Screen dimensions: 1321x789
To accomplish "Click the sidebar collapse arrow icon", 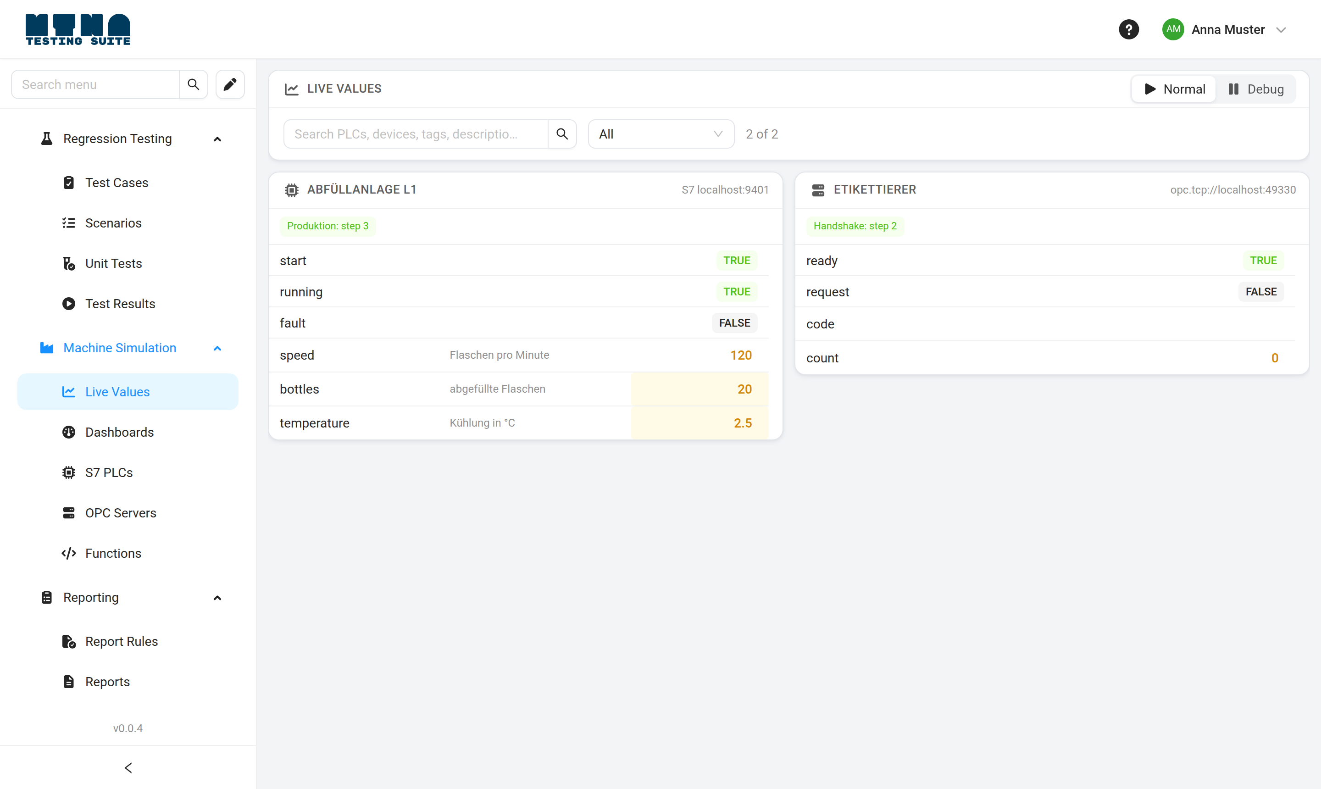I will 128,767.
